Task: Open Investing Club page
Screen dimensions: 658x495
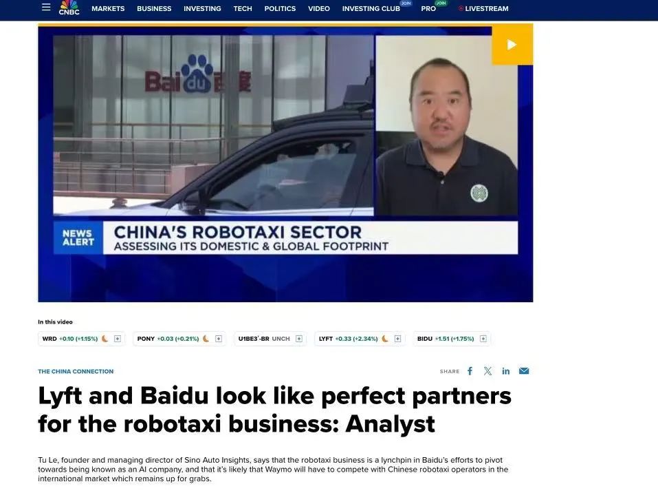Action: pos(371,8)
